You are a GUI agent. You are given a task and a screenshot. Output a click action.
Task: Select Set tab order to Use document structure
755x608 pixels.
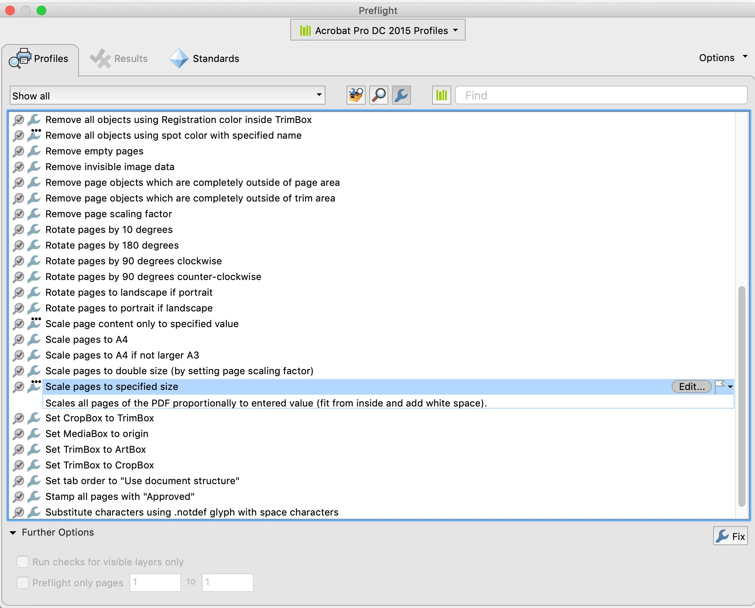click(142, 481)
